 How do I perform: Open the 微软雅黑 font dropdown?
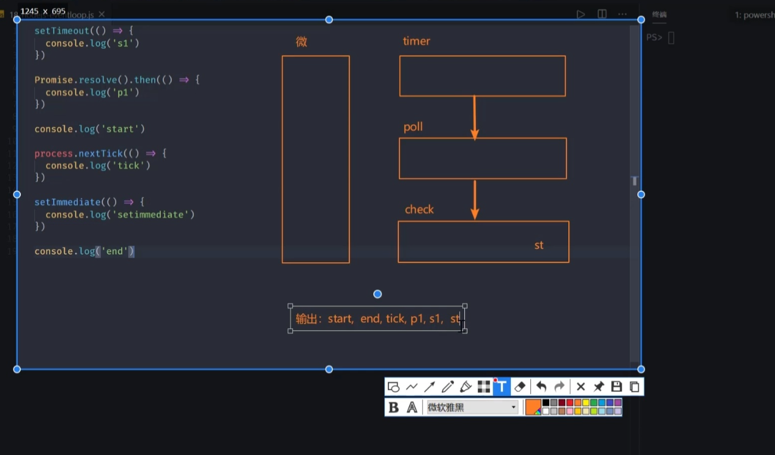472,407
